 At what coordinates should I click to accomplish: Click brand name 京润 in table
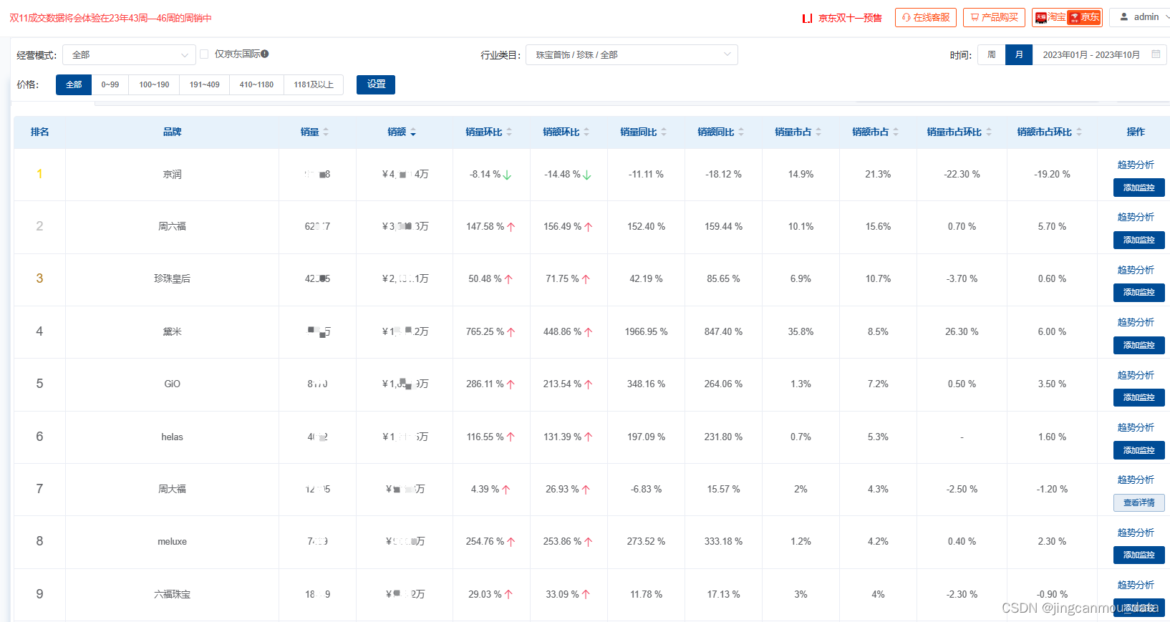[x=172, y=175]
